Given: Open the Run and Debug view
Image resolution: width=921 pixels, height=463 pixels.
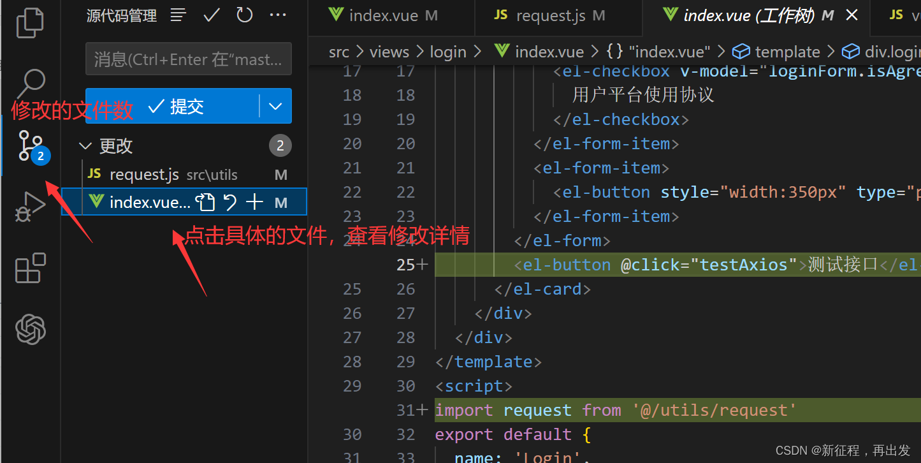Looking at the screenshot, I should [x=30, y=207].
